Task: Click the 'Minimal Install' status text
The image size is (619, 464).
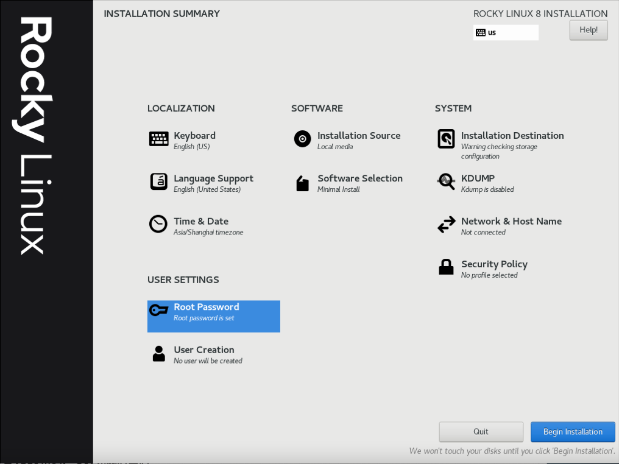Action: (x=338, y=189)
